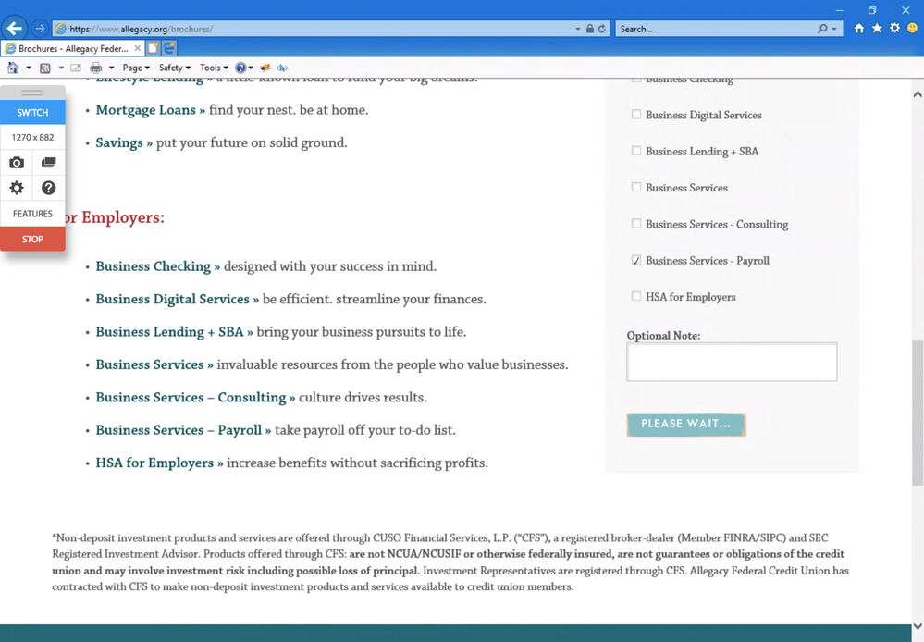This screenshot has width=924, height=642.
Task: Click the camera screenshot icon
Action: pos(17,163)
